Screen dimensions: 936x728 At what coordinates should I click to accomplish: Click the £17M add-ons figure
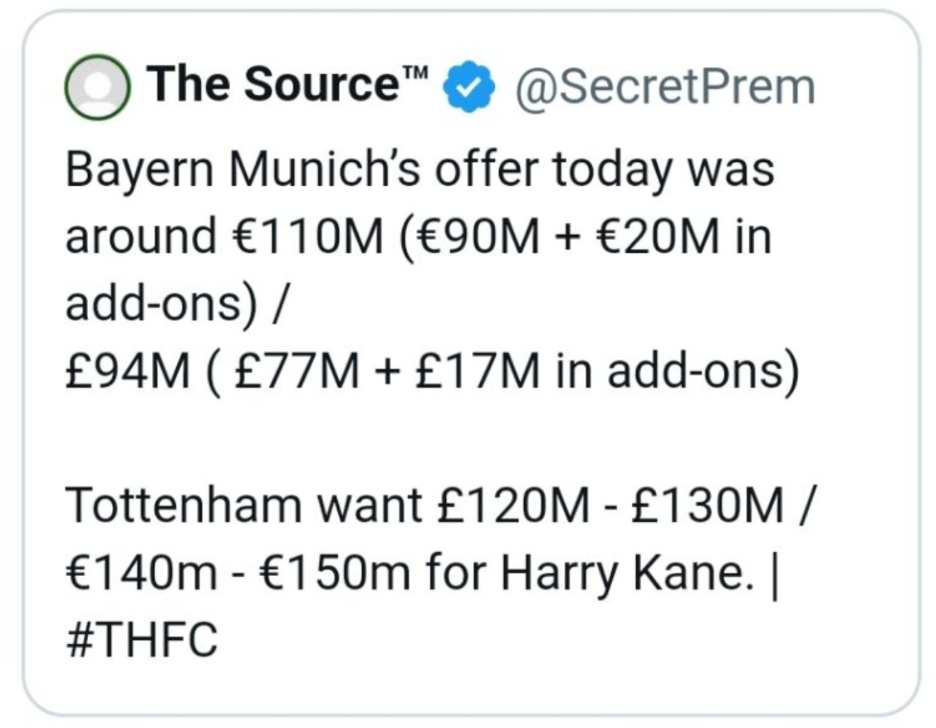coord(460,371)
